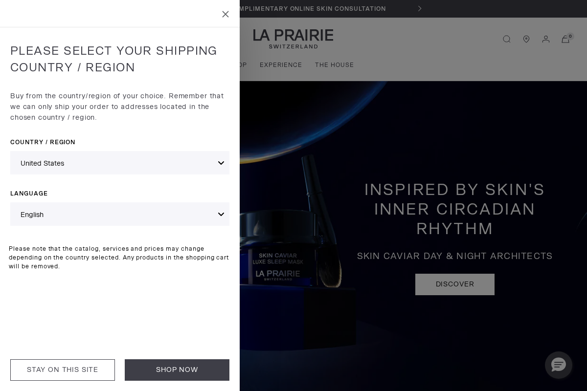Open the United States country selector
This screenshot has height=391, width=587.
pyautogui.click(x=120, y=163)
